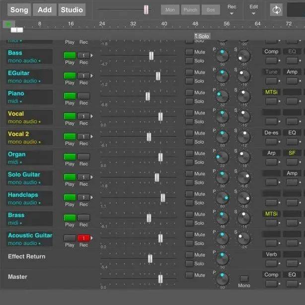Open the Rec dropdown

pyautogui.click(x=231, y=9)
